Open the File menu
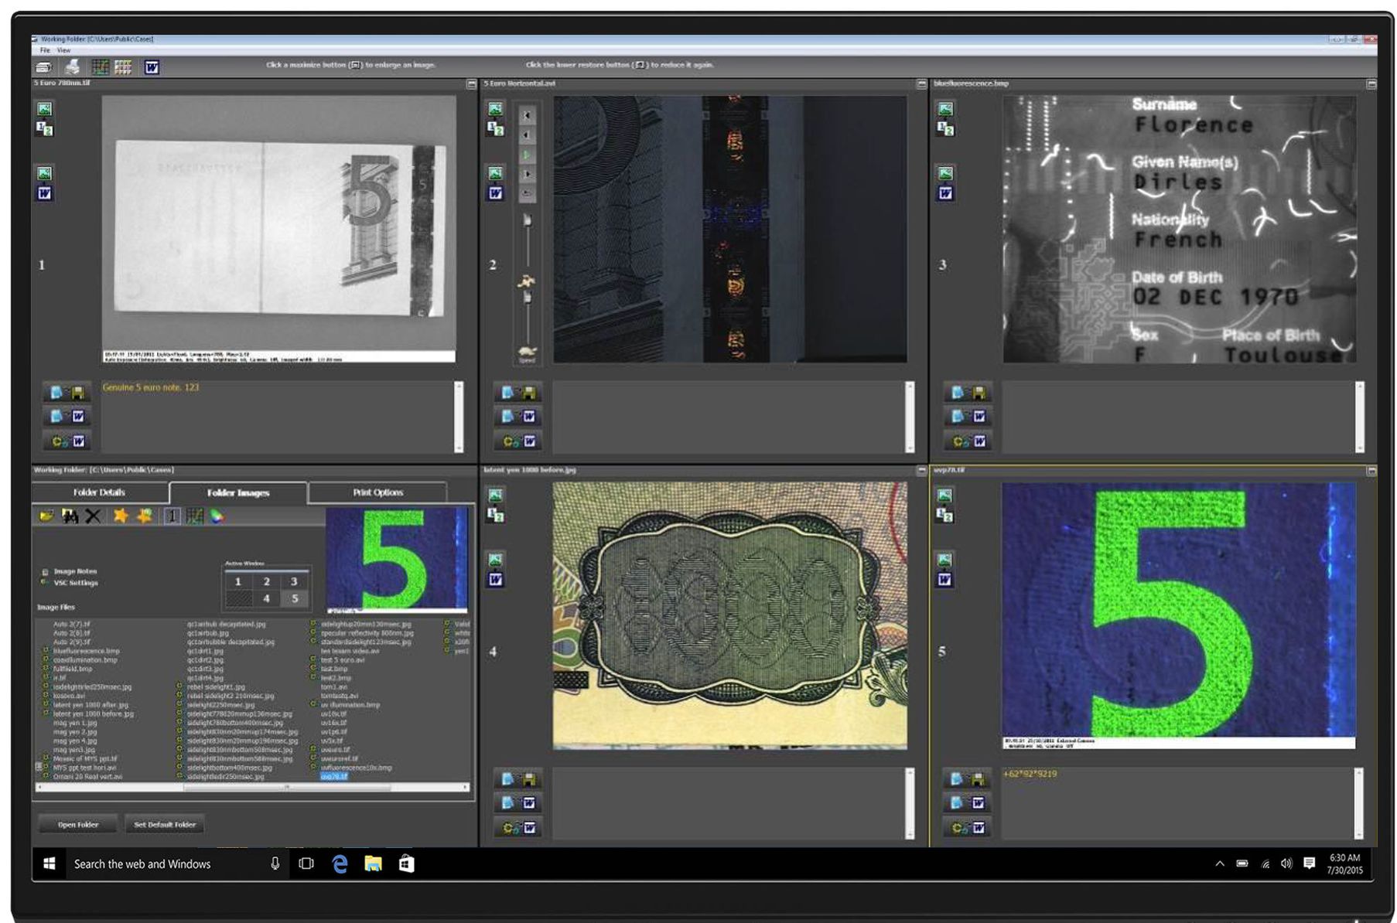 [45, 50]
